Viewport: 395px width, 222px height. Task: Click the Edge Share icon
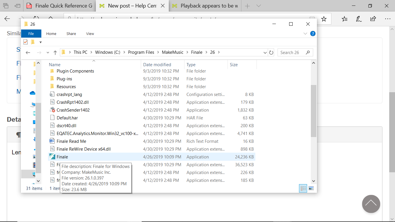coord(373,19)
